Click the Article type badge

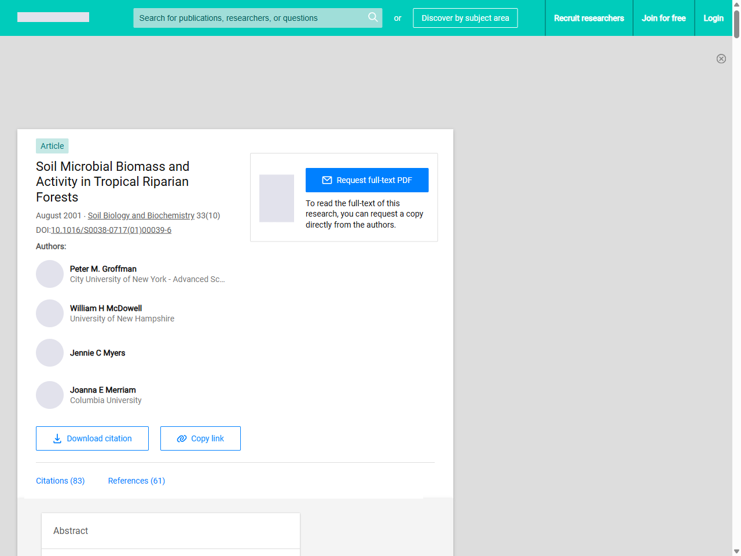(x=52, y=146)
